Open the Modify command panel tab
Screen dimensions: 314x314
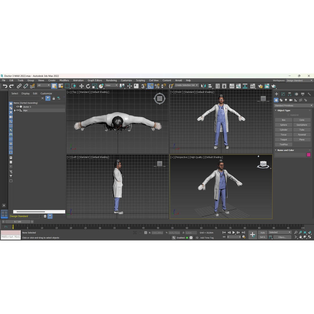tap(283, 94)
